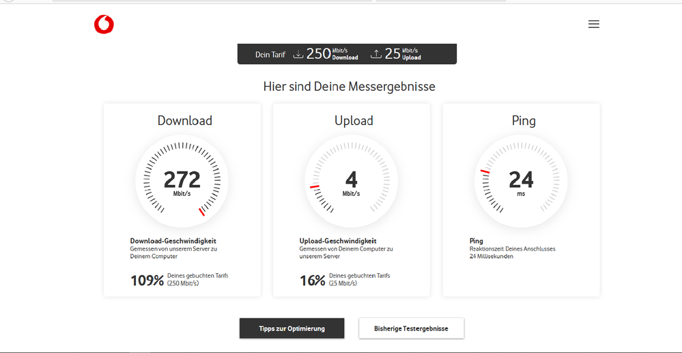
Task: Click the heading 'Hier sind Deine Messergebnisse'
Action: [x=350, y=86]
